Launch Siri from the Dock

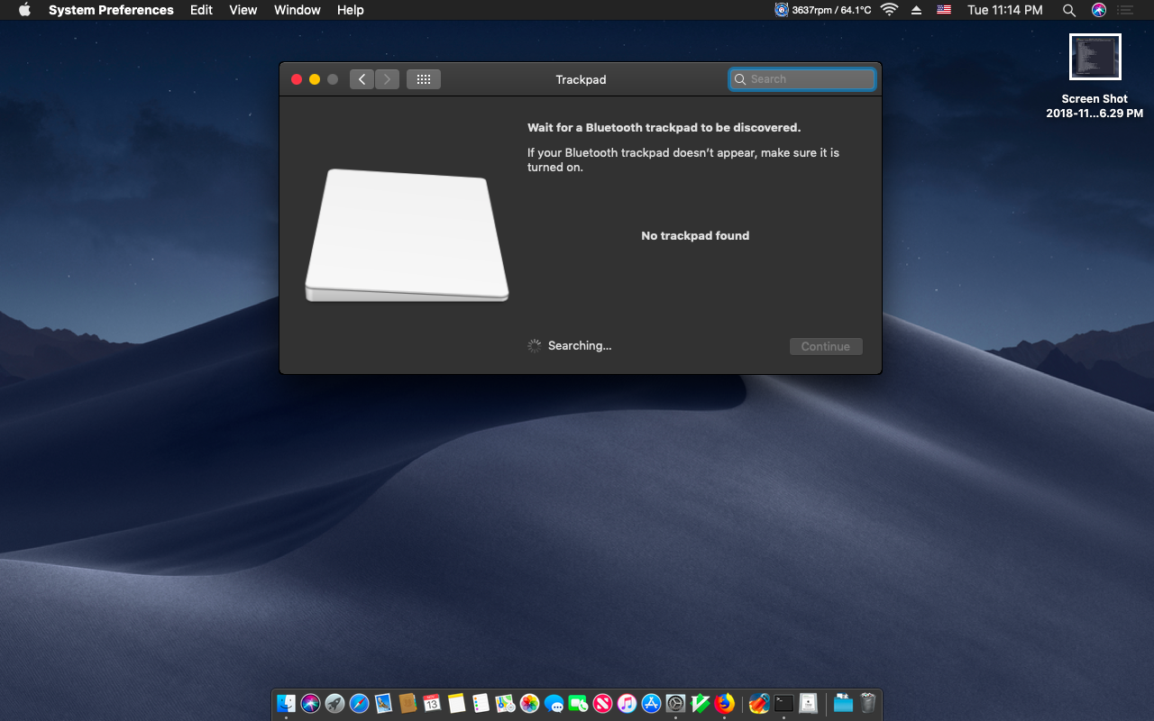[311, 703]
